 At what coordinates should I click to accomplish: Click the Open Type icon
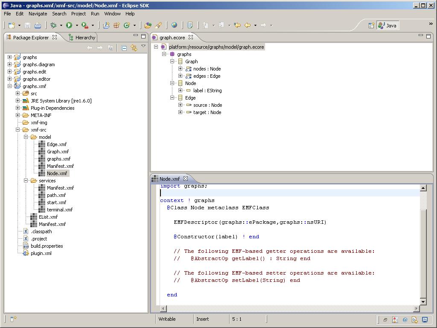click(x=148, y=25)
